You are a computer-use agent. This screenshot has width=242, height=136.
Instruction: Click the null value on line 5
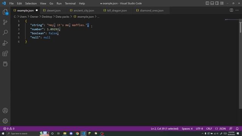[47, 37]
